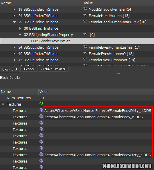Open the Archive Browser tab
The height and width of the screenshot is (170, 154).
click(53, 69)
